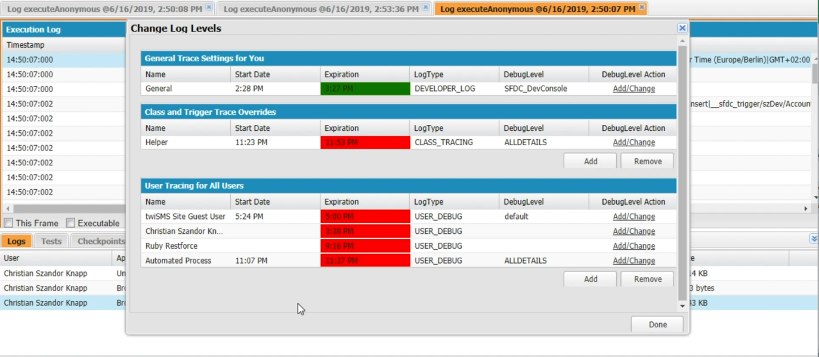
Task: Click the green Expiration cell for General
Action: point(364,89)
